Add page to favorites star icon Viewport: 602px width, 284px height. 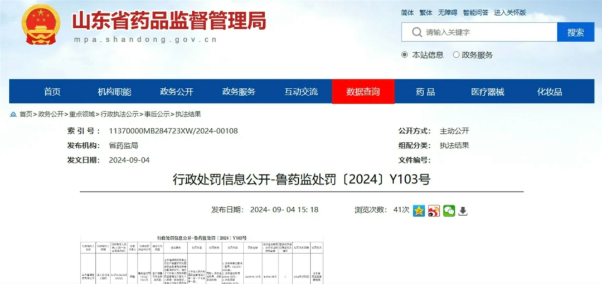coord(419,211)
